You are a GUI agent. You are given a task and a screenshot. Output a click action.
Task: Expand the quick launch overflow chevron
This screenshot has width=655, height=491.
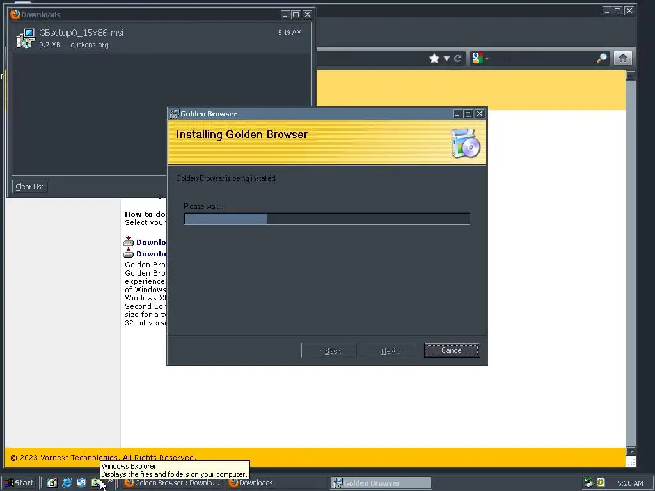coord(111,481)
